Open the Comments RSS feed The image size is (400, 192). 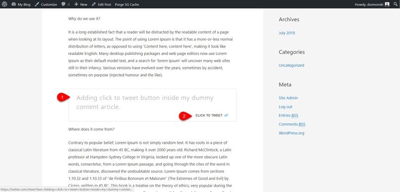coord(292,124)
